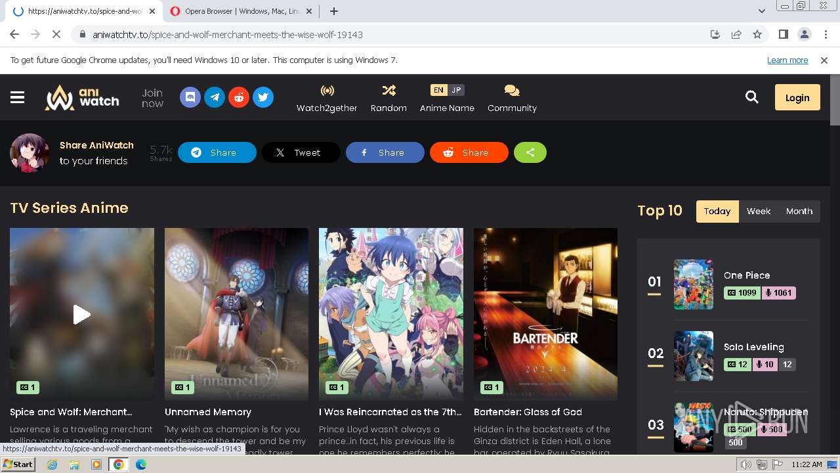Click the Login button
The height and width of the screenshot is (473, 840).
(797, 97)
